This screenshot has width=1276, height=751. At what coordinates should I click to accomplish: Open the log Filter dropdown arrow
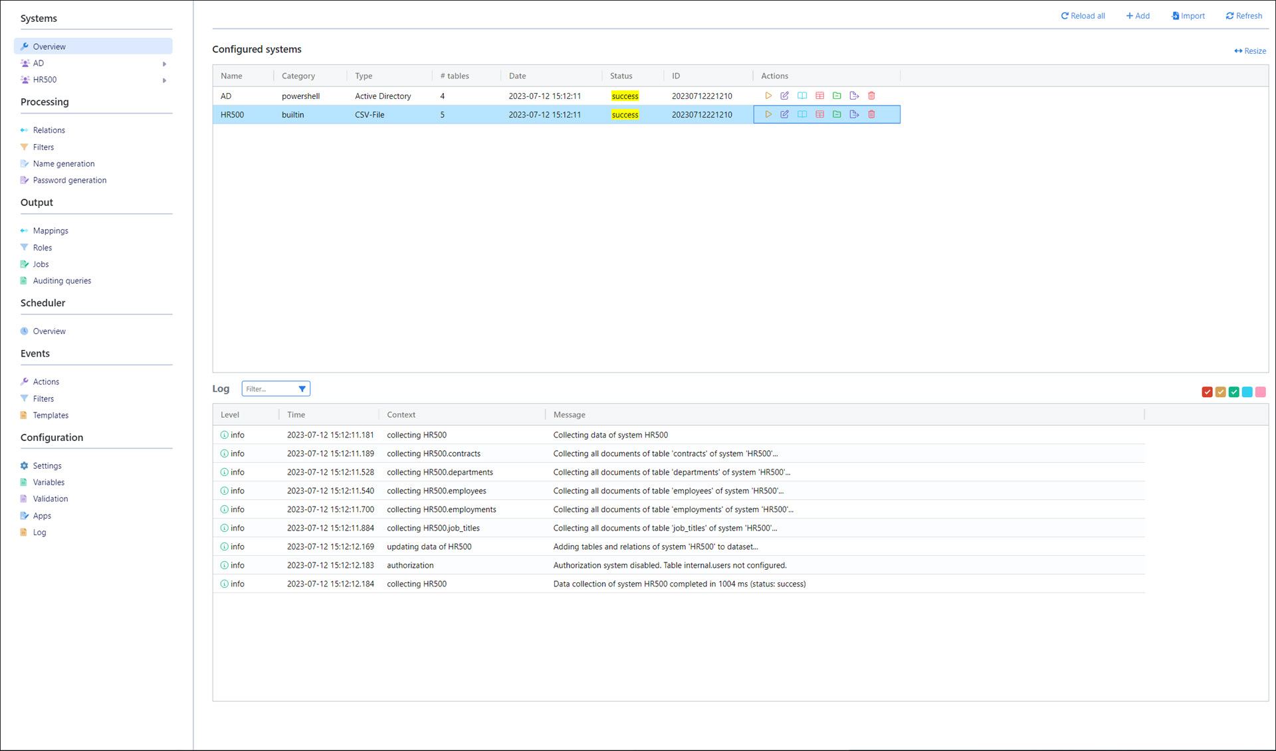[x=302, y=389]
